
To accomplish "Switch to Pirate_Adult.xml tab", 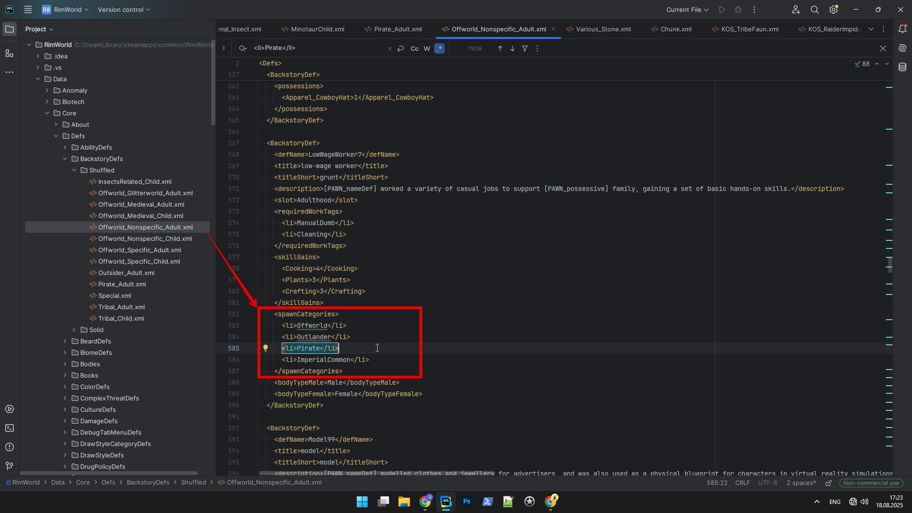I will click(398, 29).
